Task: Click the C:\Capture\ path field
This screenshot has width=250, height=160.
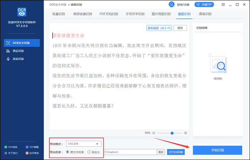Action: 130,152
